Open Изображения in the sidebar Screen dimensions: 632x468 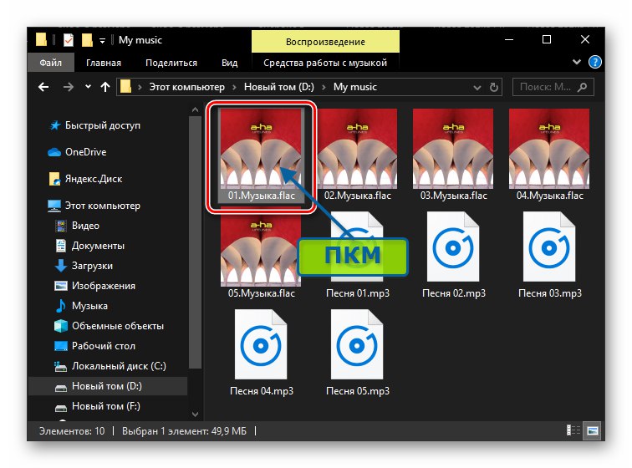[x=104, y=286]
